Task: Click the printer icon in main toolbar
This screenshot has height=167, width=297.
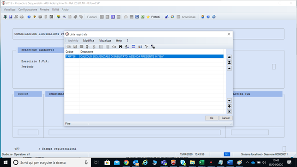Action: click(22, 17)
